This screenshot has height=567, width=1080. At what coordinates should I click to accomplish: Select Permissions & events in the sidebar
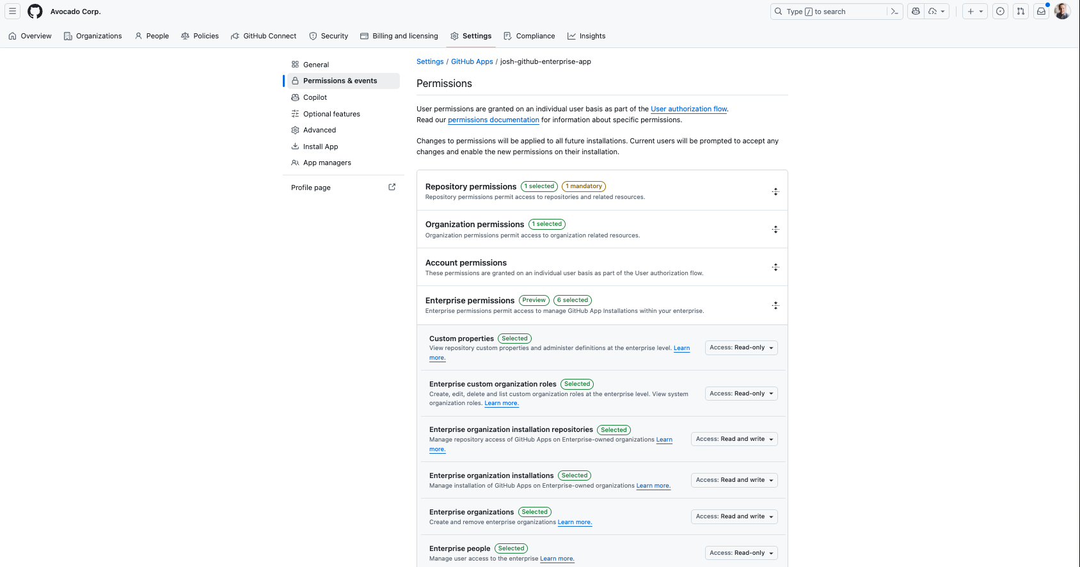click(344, 81)
